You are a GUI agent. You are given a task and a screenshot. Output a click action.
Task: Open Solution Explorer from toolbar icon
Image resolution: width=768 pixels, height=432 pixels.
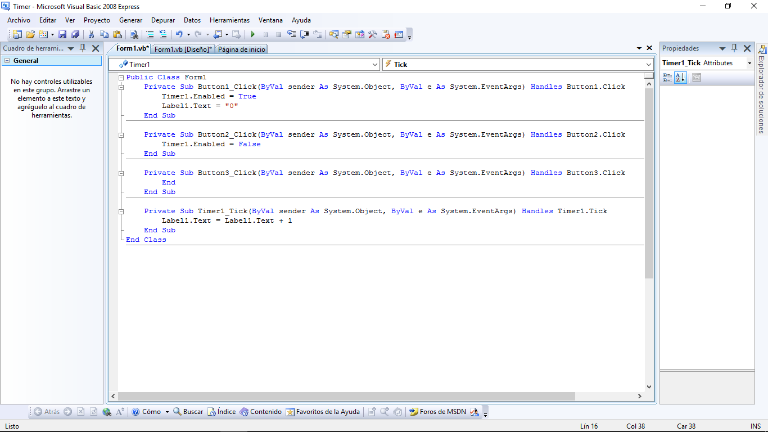334,34
